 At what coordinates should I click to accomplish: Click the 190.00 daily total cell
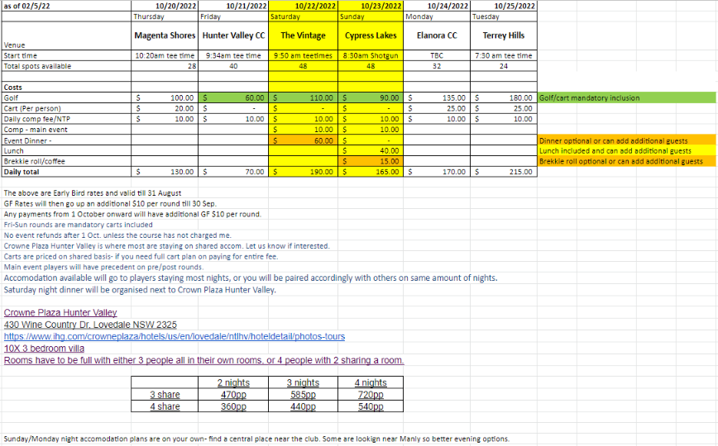(304, 173)
